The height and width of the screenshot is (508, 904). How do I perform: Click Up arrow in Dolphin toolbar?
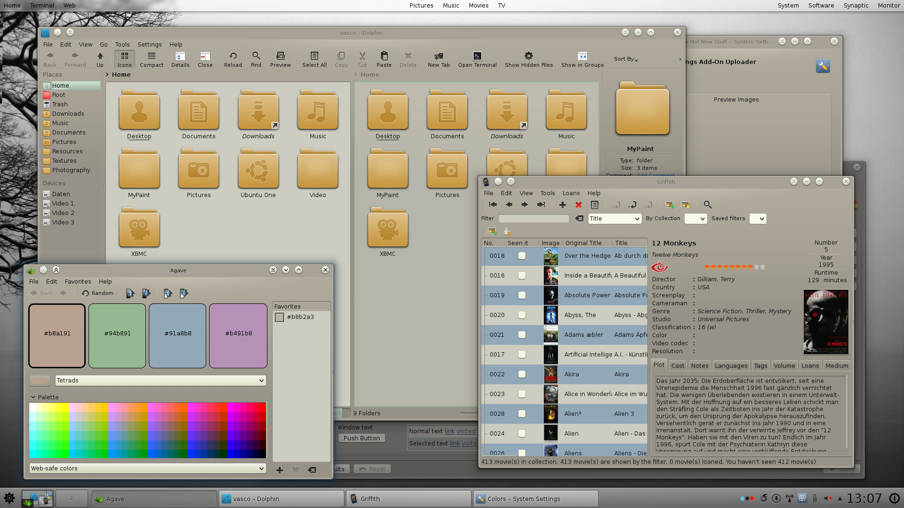[x=100, y=59]
